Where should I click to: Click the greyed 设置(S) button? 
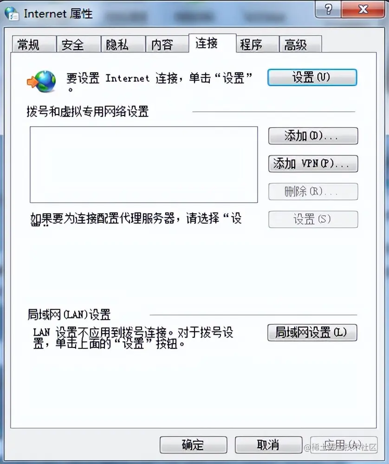313,219
